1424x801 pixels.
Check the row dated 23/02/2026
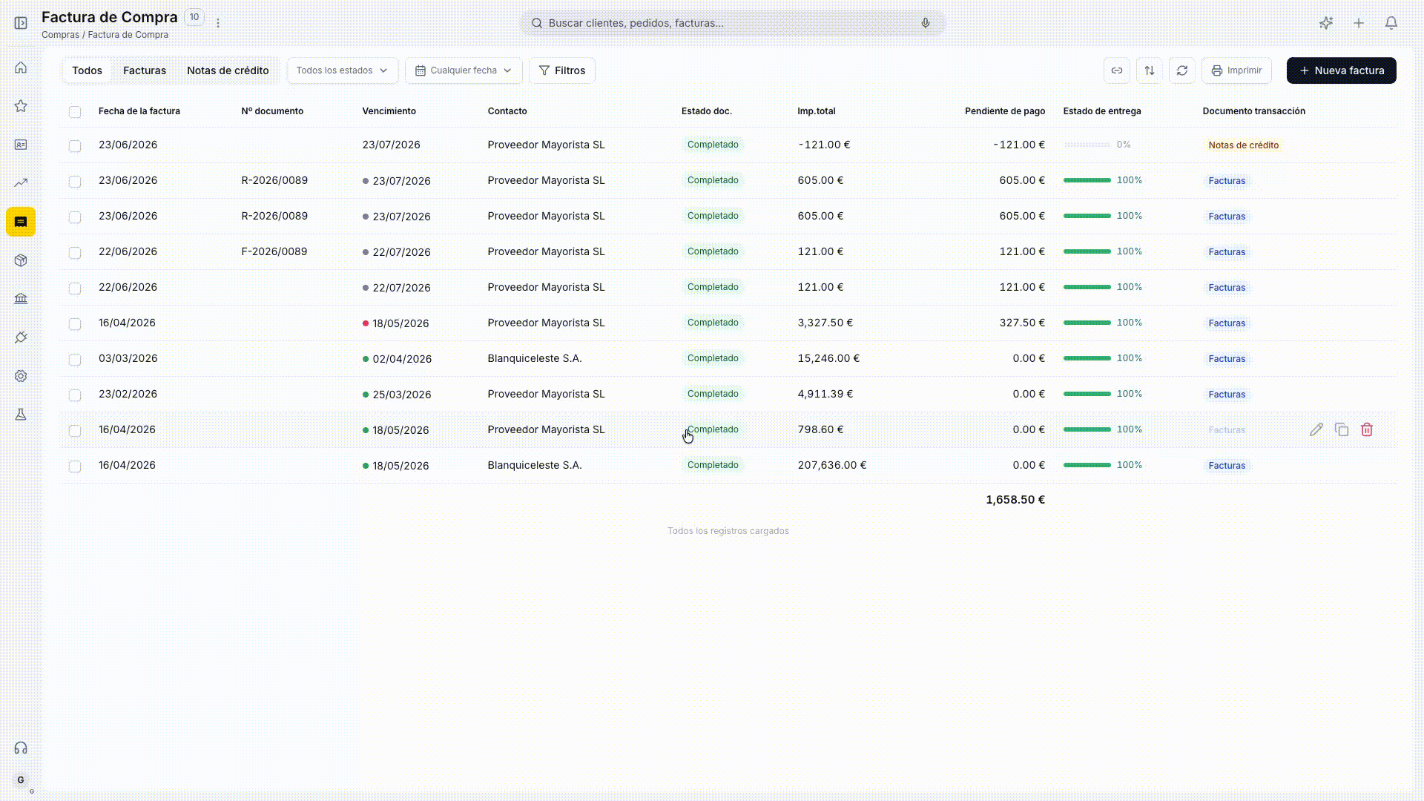75,395
